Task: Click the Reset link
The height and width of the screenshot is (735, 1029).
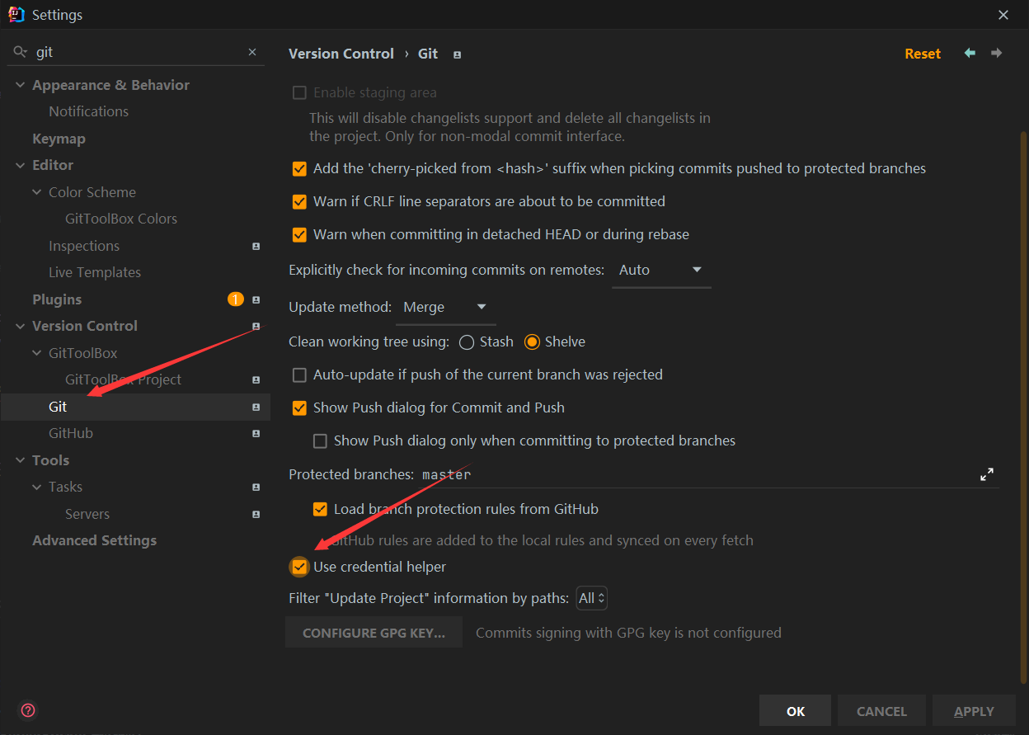Action: [x=923, y=54]
